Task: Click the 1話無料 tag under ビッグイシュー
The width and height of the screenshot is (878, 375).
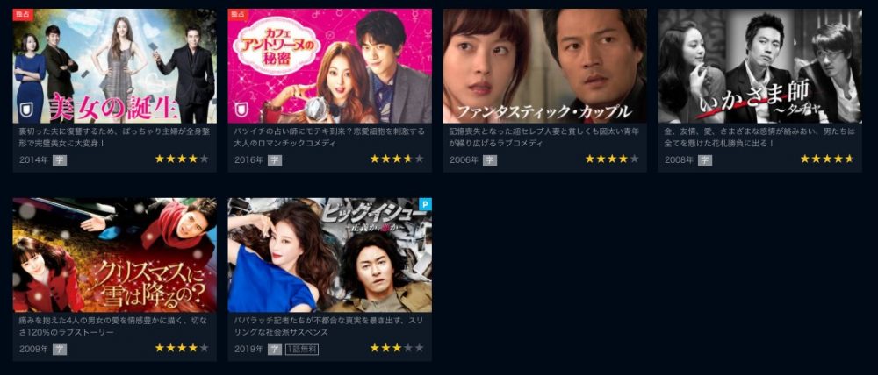Action: [x=302, y=350]
